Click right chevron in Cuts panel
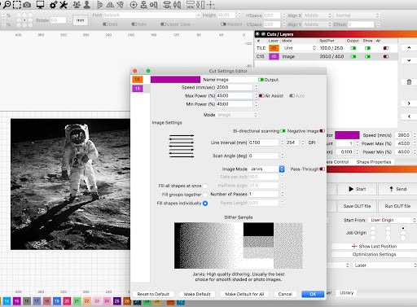The width and height of the screenshot is (417, 307). pos(409,103)
